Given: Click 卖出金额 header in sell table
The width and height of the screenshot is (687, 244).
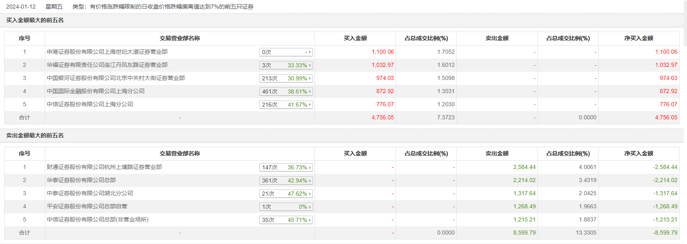Looking at the screenshot, I should pyautogui.click(x=497, y=153).
